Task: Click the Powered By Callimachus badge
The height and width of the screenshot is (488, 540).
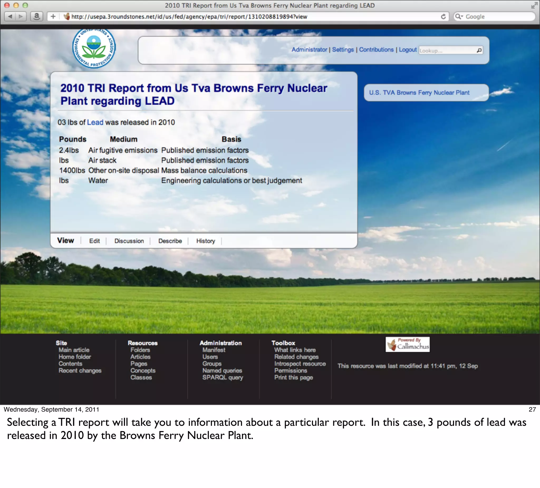Action: pyautogui.click(x=407, y=344)
